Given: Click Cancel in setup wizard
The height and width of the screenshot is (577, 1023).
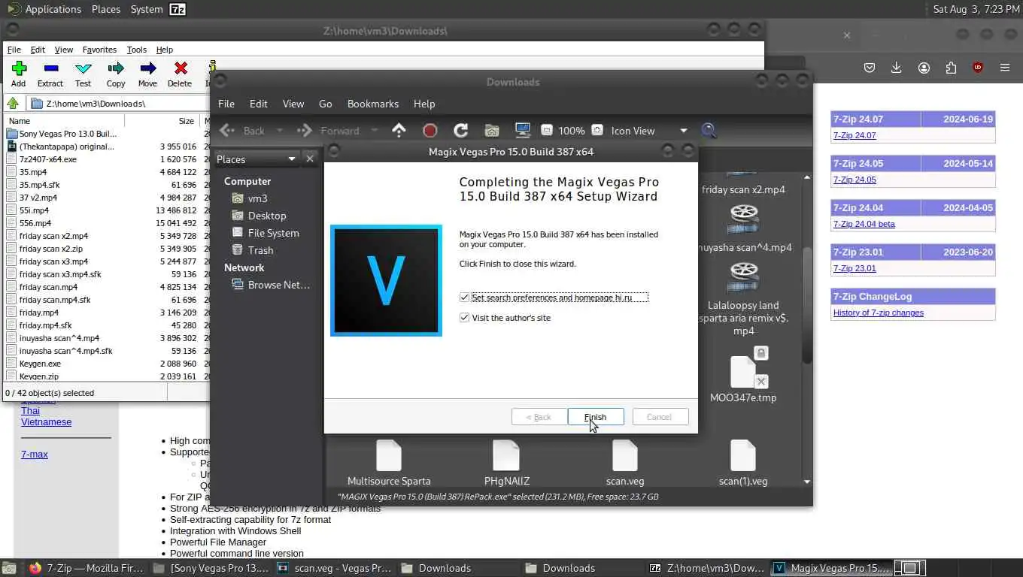Looking at the screenshot, I should click(659, 417).
